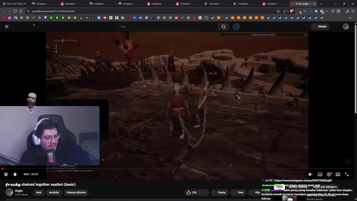Open the YouTube hamburger guide menu
The width and height of the screenshot is (357, 201).
click(x=7, y=27)
